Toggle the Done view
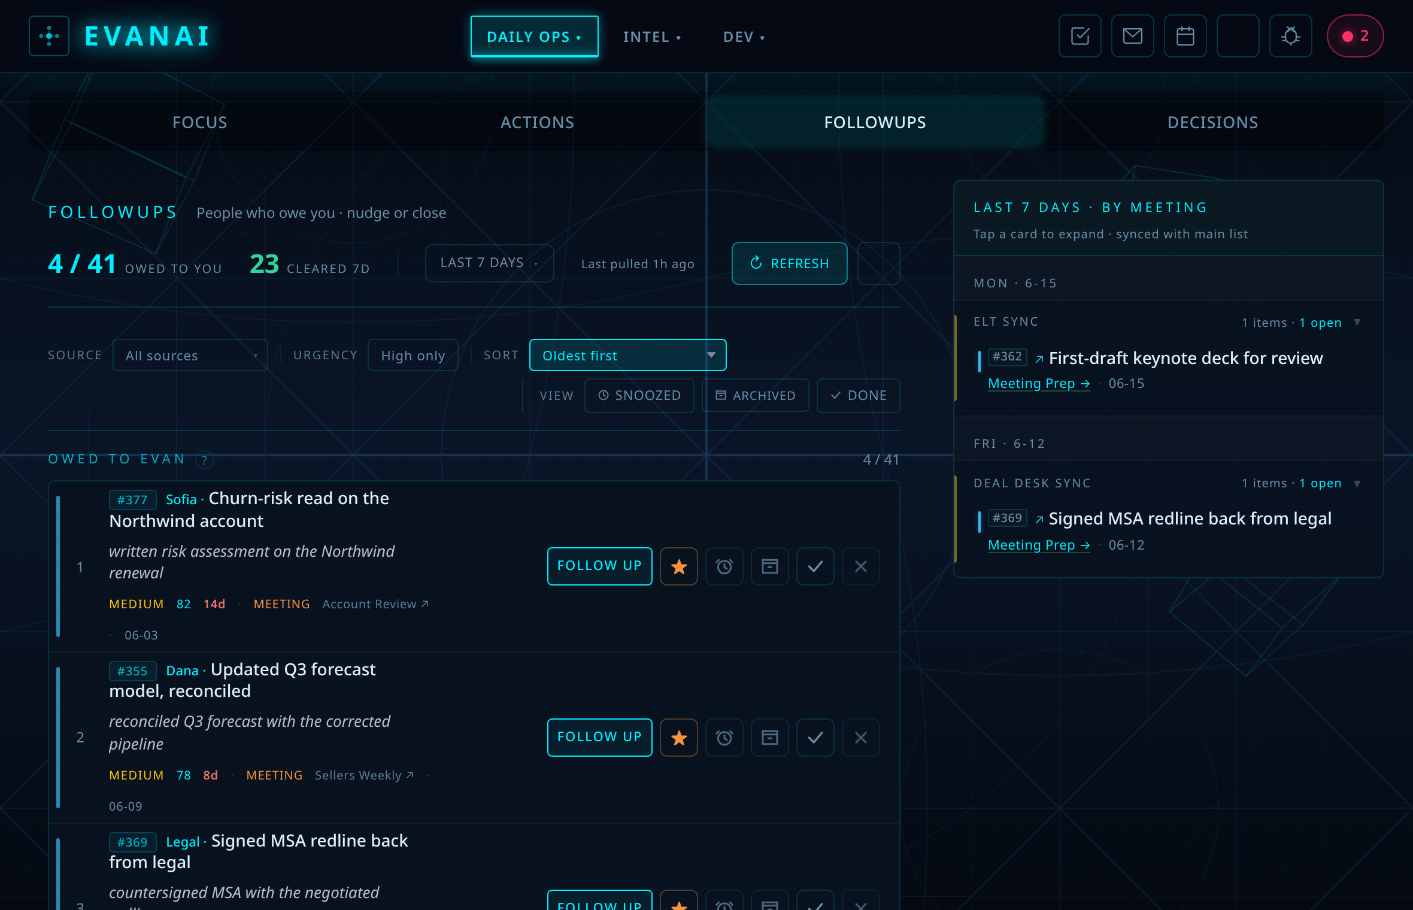Screen dimensions: 1413x910 point(859,396)
